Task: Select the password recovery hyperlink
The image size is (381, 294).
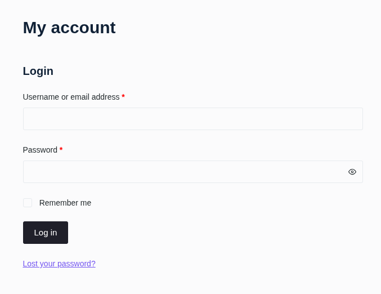Action: tap(59, 264)
